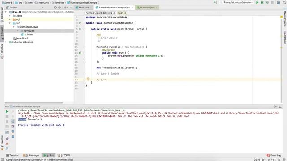The width and height of the screenshot is (287, 161).
Task: Click the override gutter marker beside run()
Action: pos(80,53)
